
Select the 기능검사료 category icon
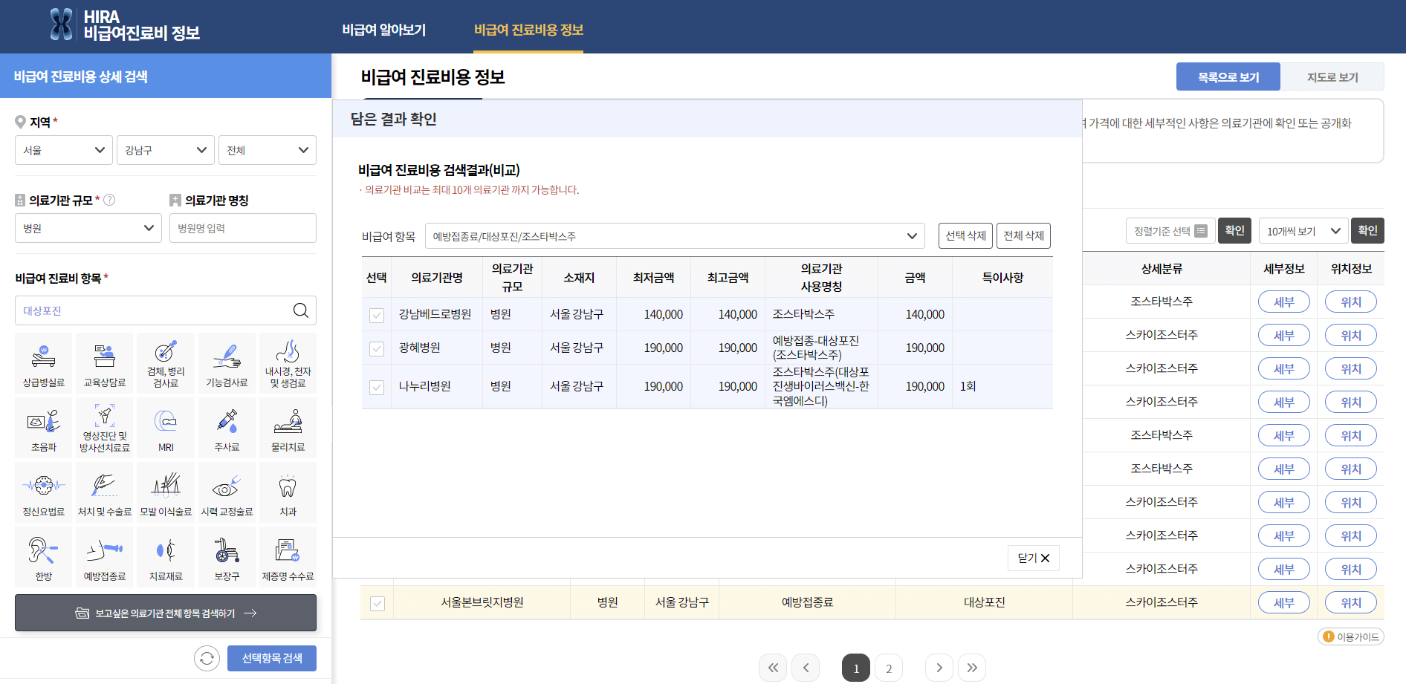[227, 362]
